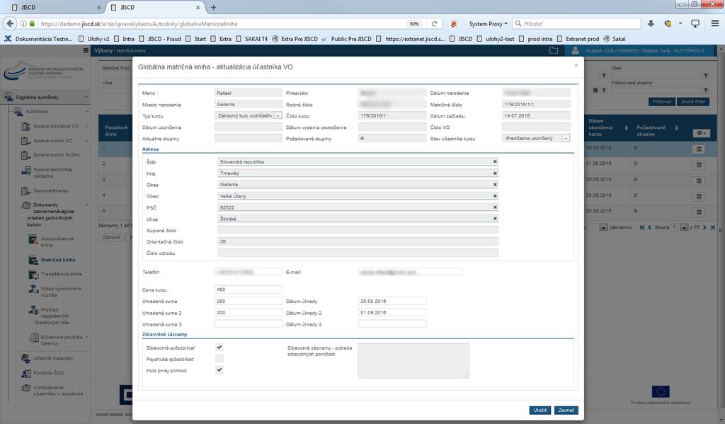Click the Filtrovať button

click(x=662, y=102)
